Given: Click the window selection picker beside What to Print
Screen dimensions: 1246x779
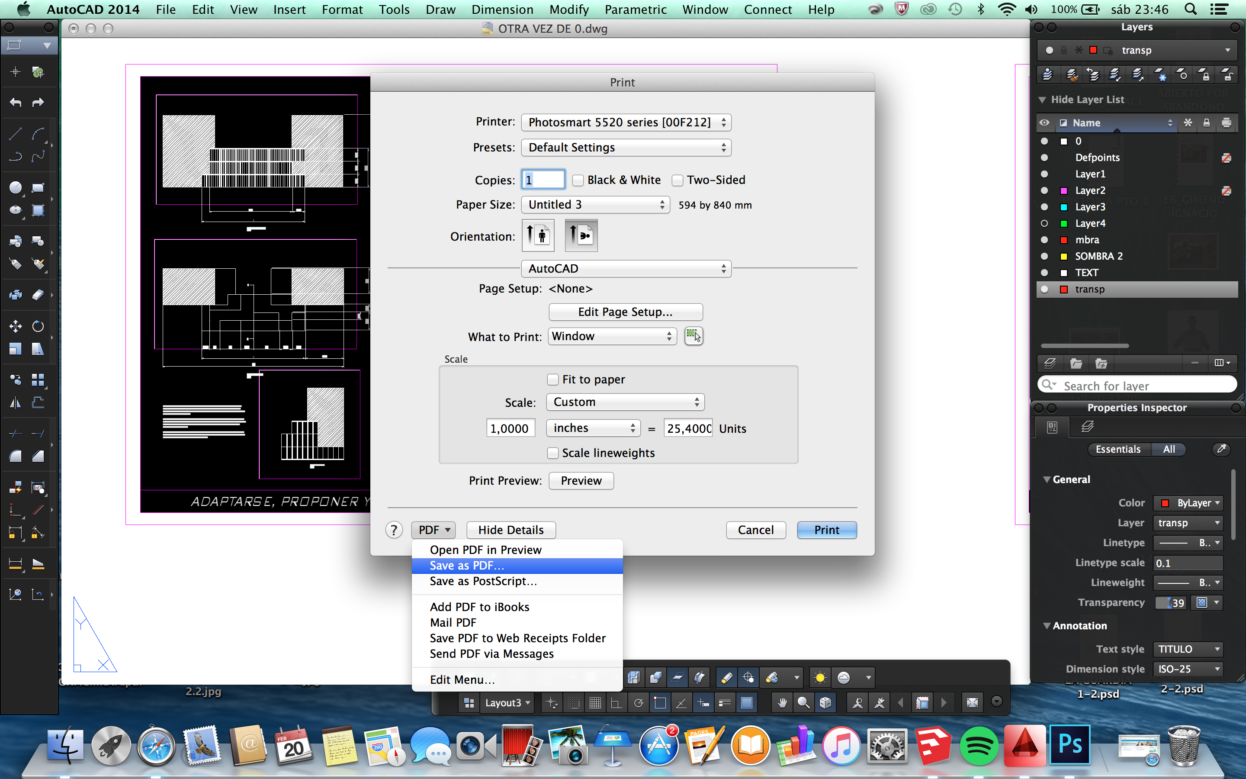Looking at the screenshot, I should click(x=694, y=336).
